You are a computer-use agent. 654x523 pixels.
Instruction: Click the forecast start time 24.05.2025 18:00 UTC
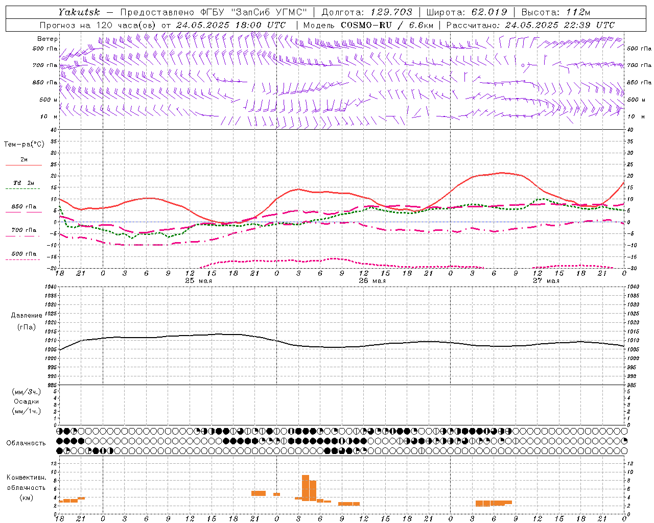click(231, 25)
